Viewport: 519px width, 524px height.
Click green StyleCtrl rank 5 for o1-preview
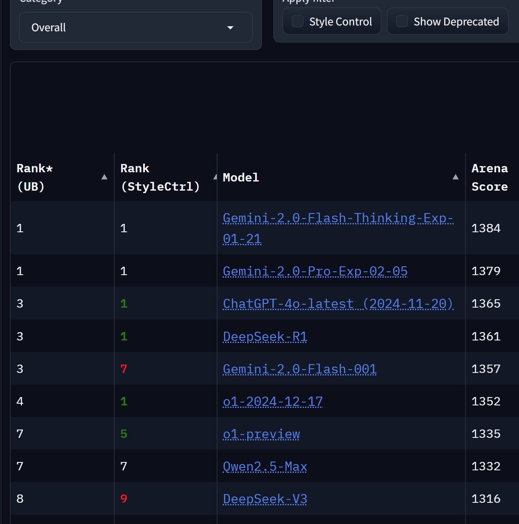pos(124,434)
